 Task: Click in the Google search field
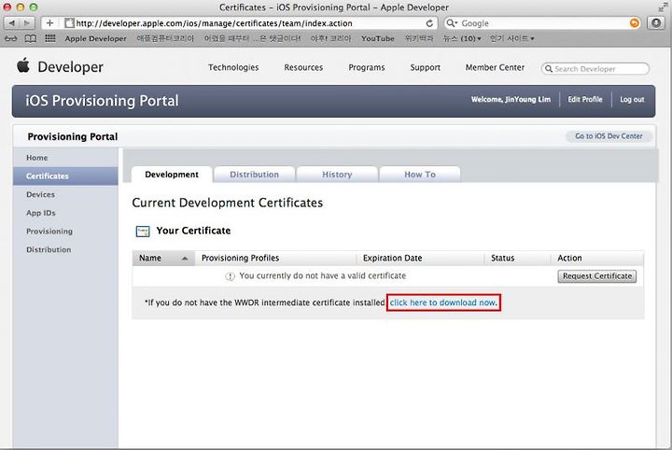[544, 23]
